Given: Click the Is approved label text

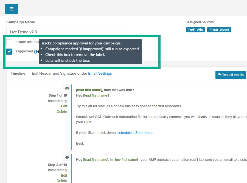Looking at the screenshot, I should point(24,51).
